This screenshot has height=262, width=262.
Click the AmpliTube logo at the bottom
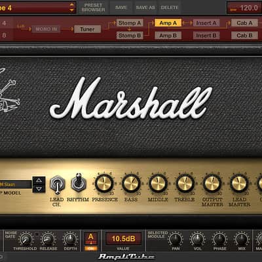point(126,257)
